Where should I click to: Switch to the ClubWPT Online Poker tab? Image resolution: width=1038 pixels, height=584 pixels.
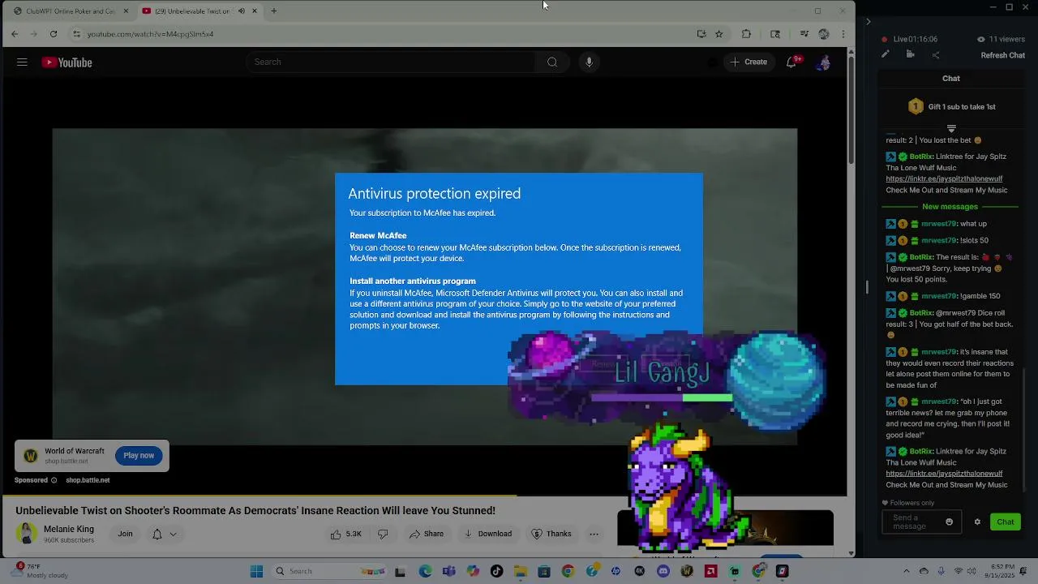tap(71, 11)
